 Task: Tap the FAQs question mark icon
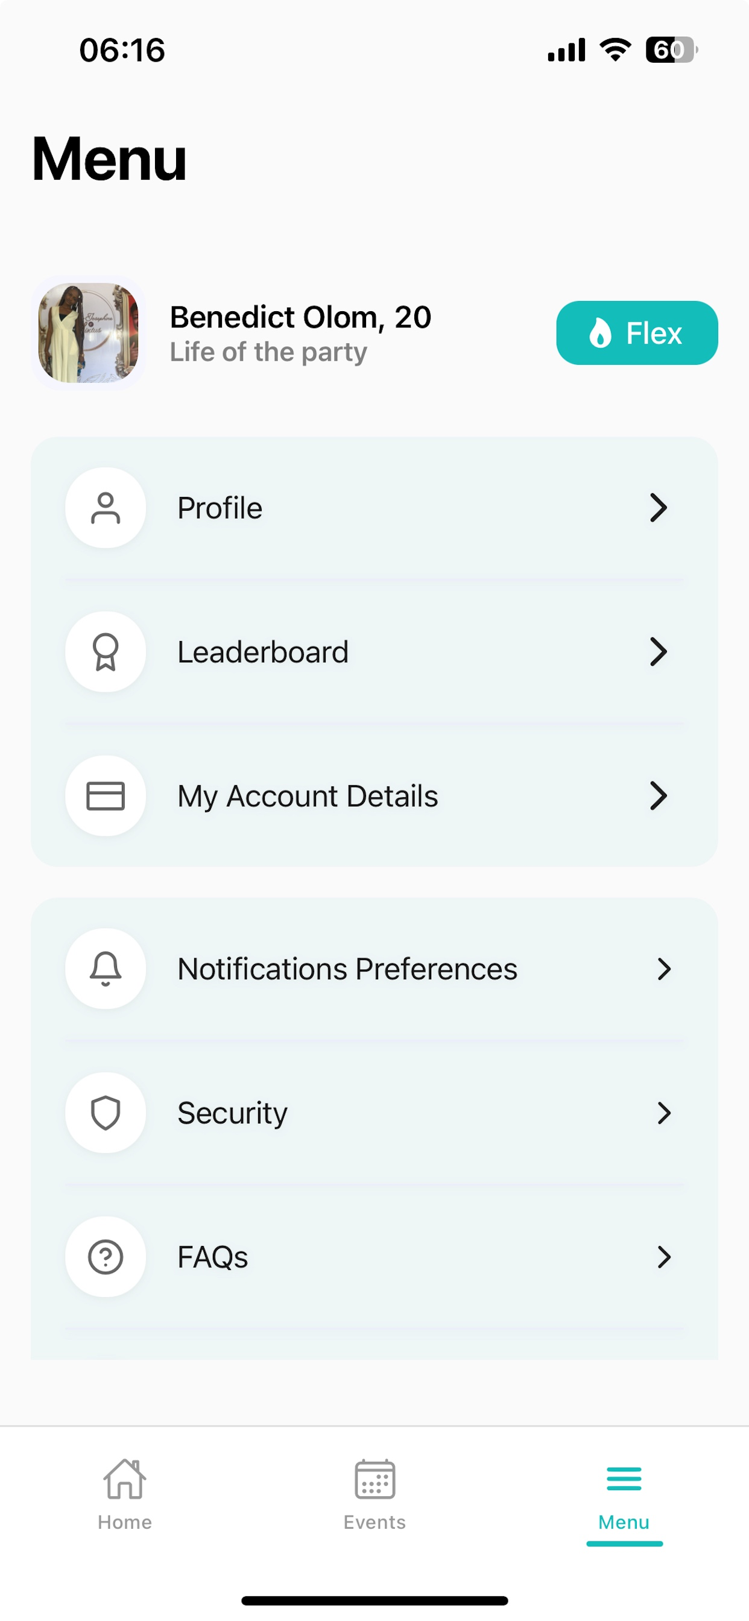106,1257
